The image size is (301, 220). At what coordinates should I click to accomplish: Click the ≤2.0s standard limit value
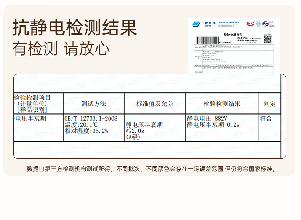pyautogui.click(x=135, y=131)
